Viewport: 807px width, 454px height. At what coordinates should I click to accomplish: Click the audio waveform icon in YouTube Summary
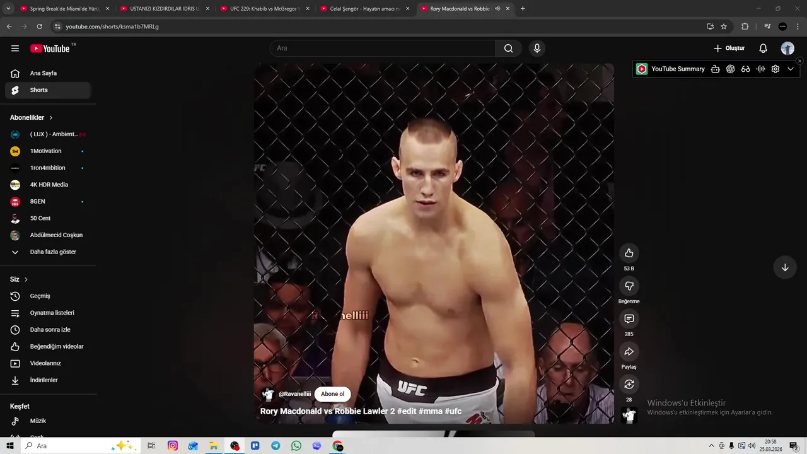click(x=760, y=69)
